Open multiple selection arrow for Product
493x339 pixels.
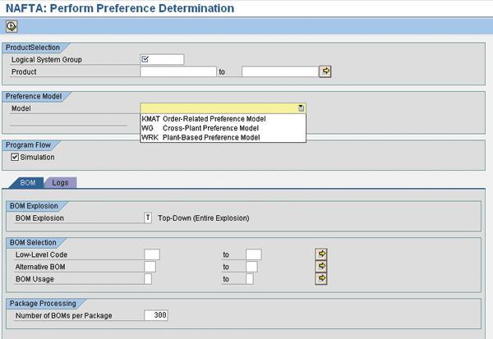[325, 71]
